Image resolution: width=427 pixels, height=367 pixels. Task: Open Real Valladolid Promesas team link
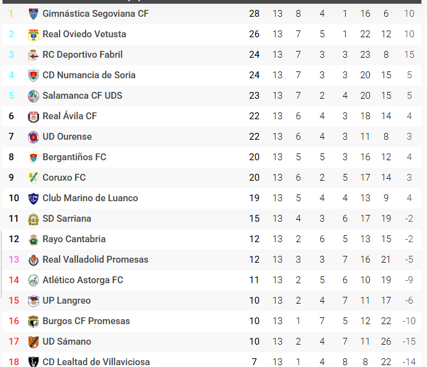pos(95,260)
